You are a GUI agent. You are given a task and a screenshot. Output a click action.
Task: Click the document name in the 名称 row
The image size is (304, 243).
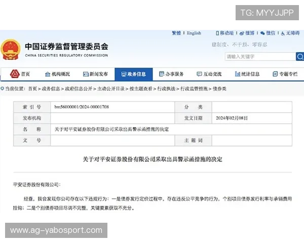click(111, 129)
